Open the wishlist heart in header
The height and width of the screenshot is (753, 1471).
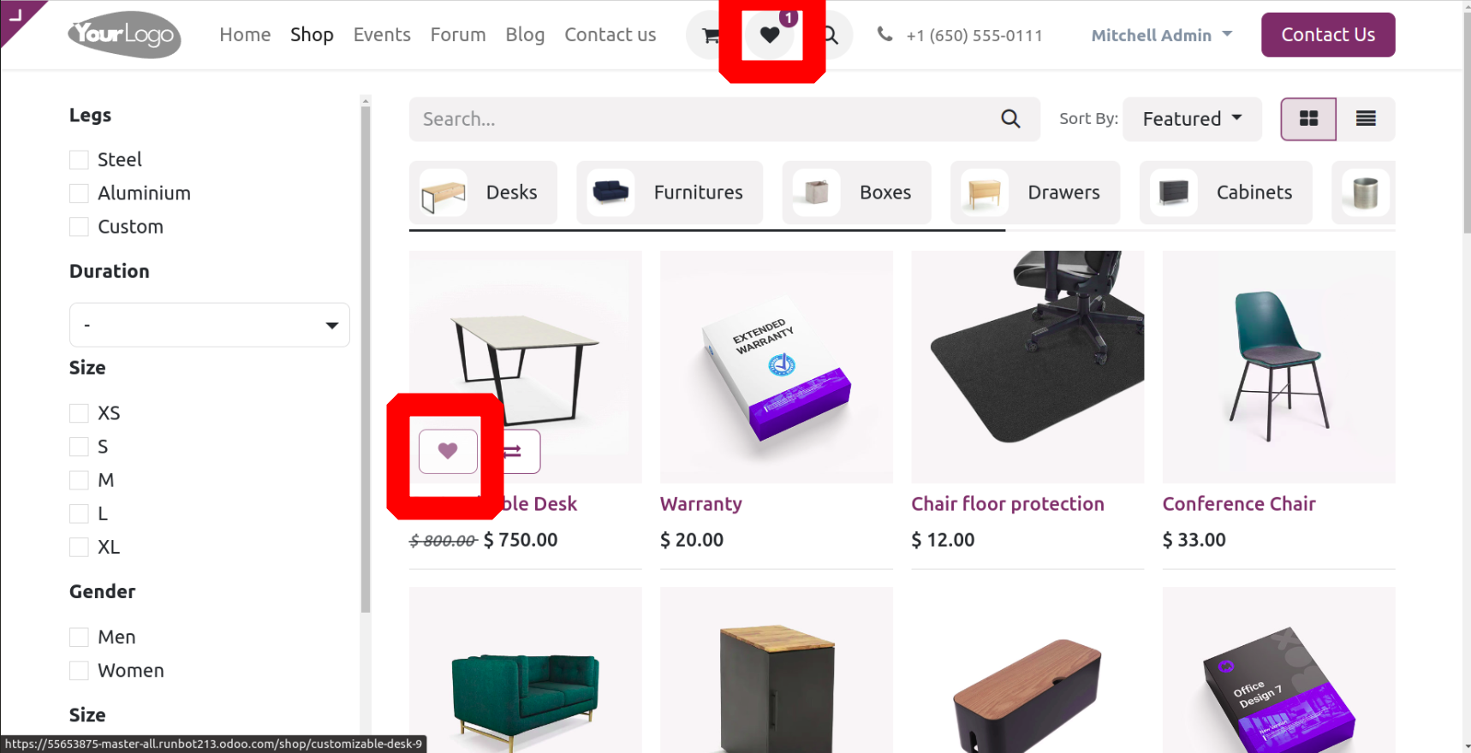click(770, 35)
